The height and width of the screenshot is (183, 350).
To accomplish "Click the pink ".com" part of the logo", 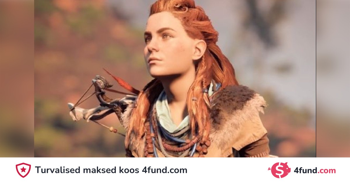I will [x=326, y=171].
